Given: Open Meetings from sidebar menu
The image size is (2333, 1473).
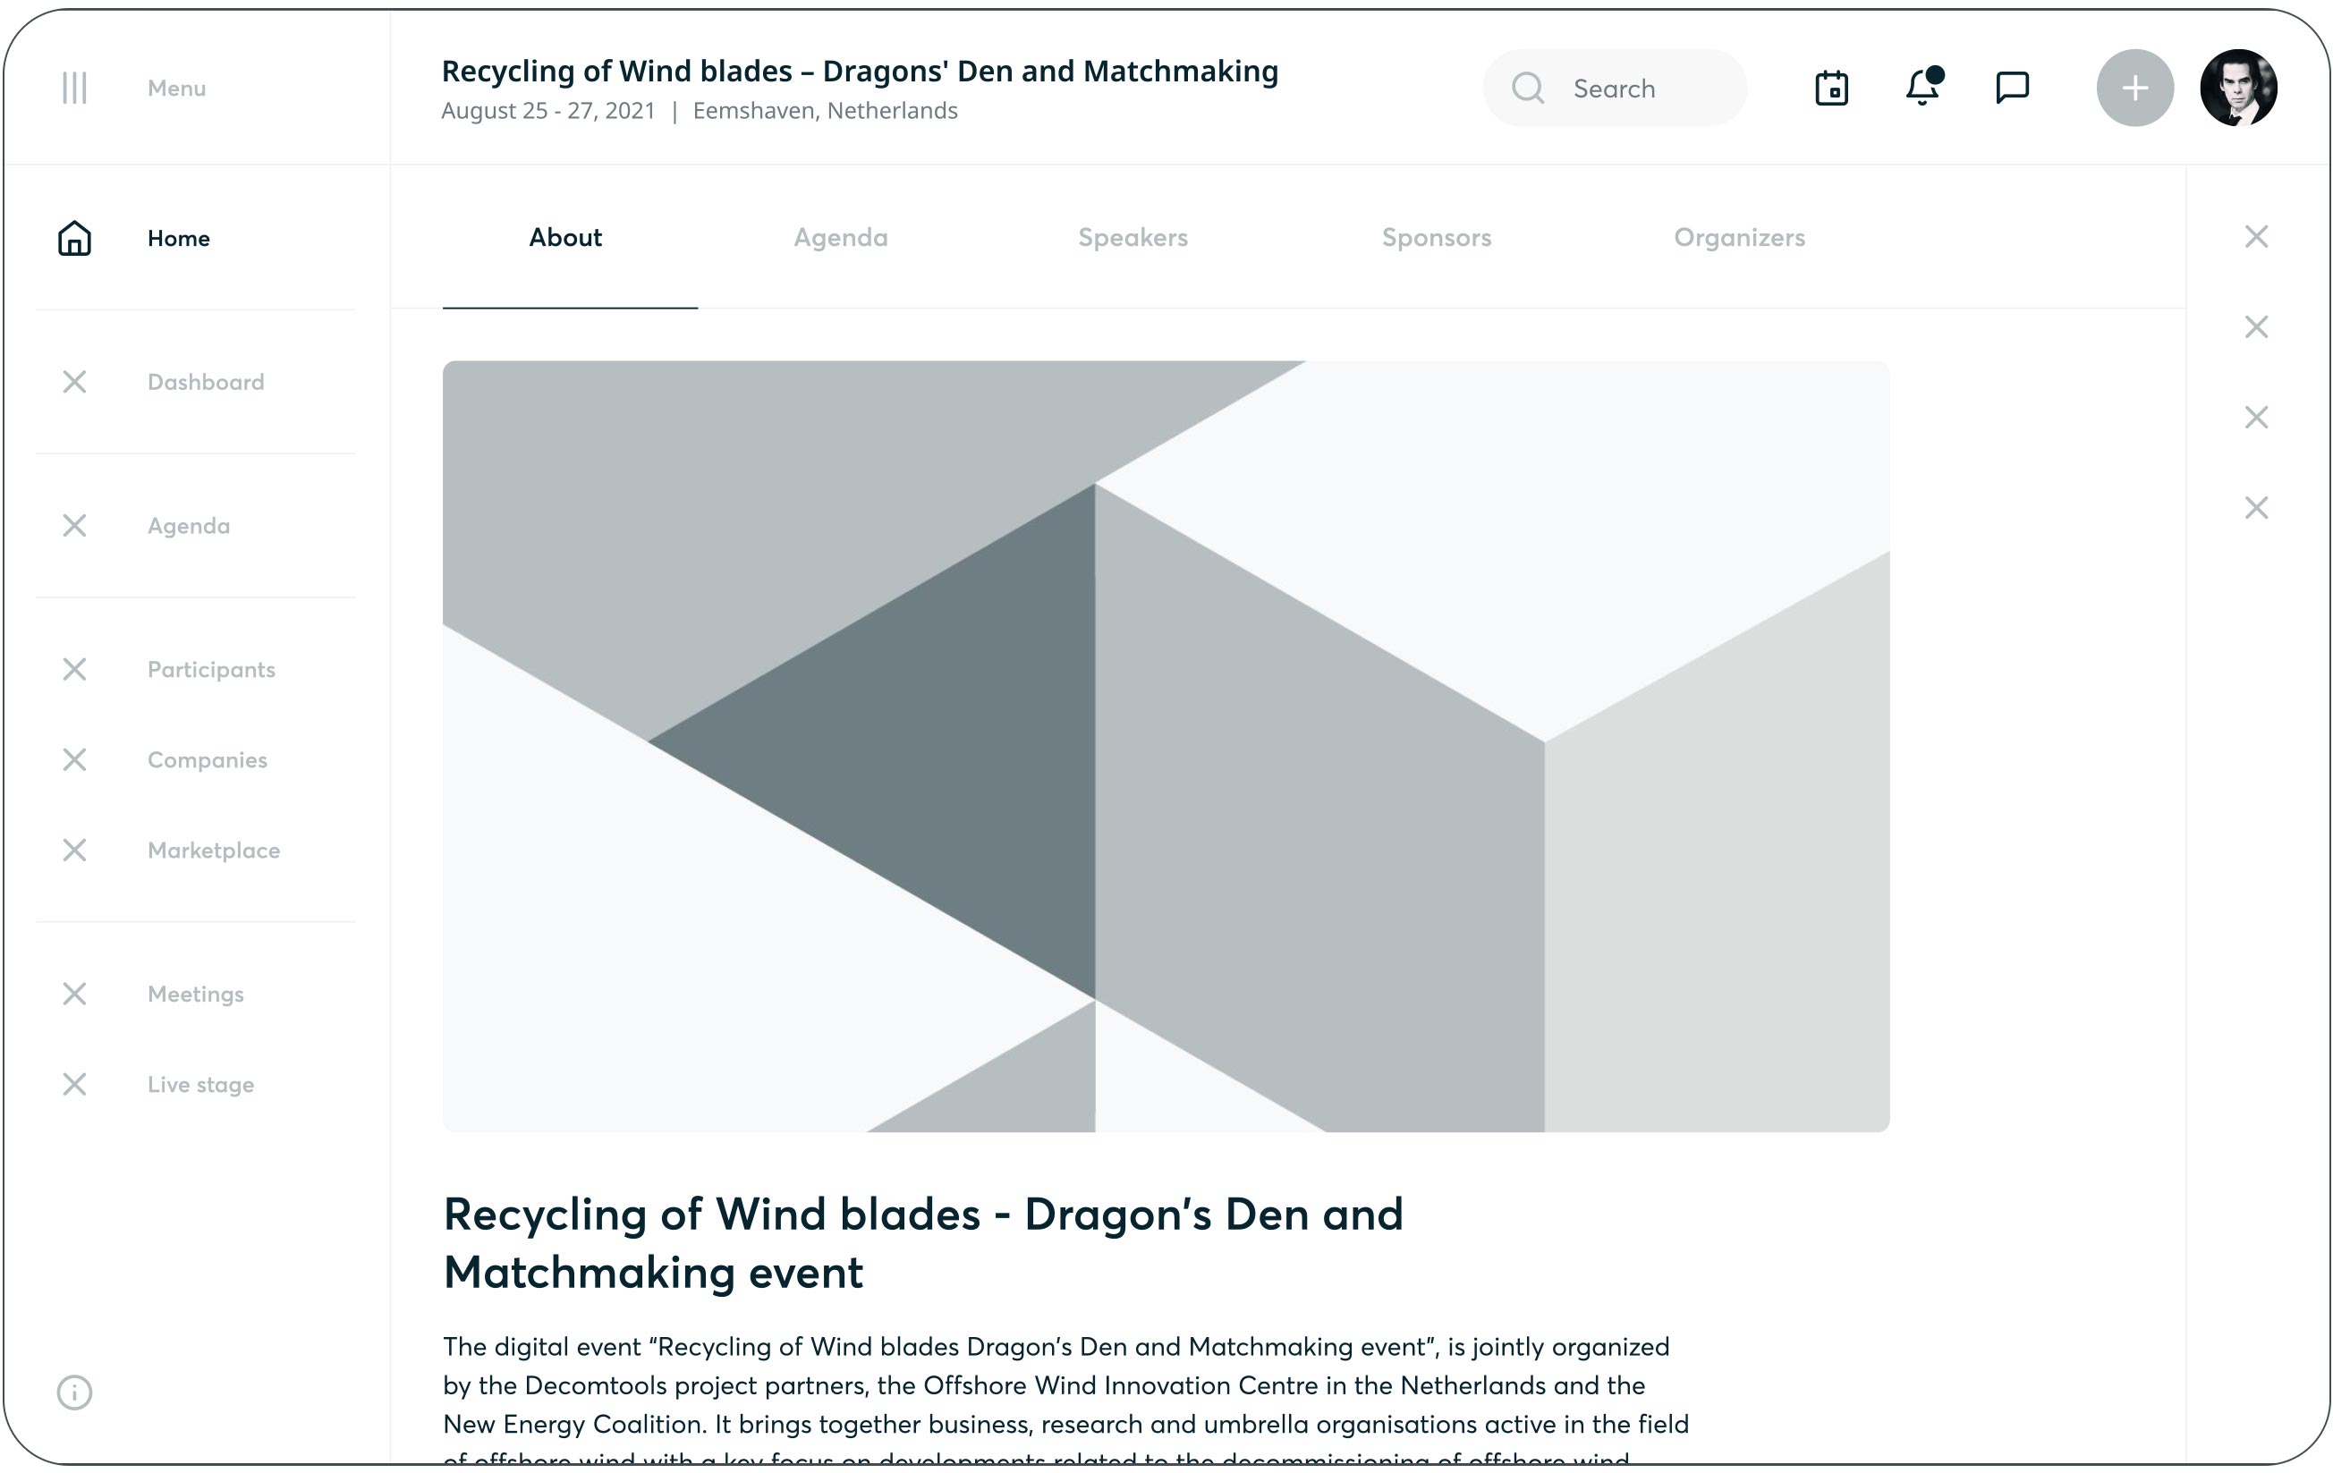Looking at the screenshot, I should point(196,994).
